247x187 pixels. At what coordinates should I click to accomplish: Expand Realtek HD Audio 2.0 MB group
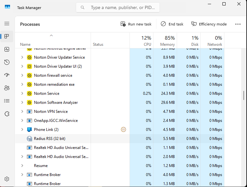click(22, 157)
